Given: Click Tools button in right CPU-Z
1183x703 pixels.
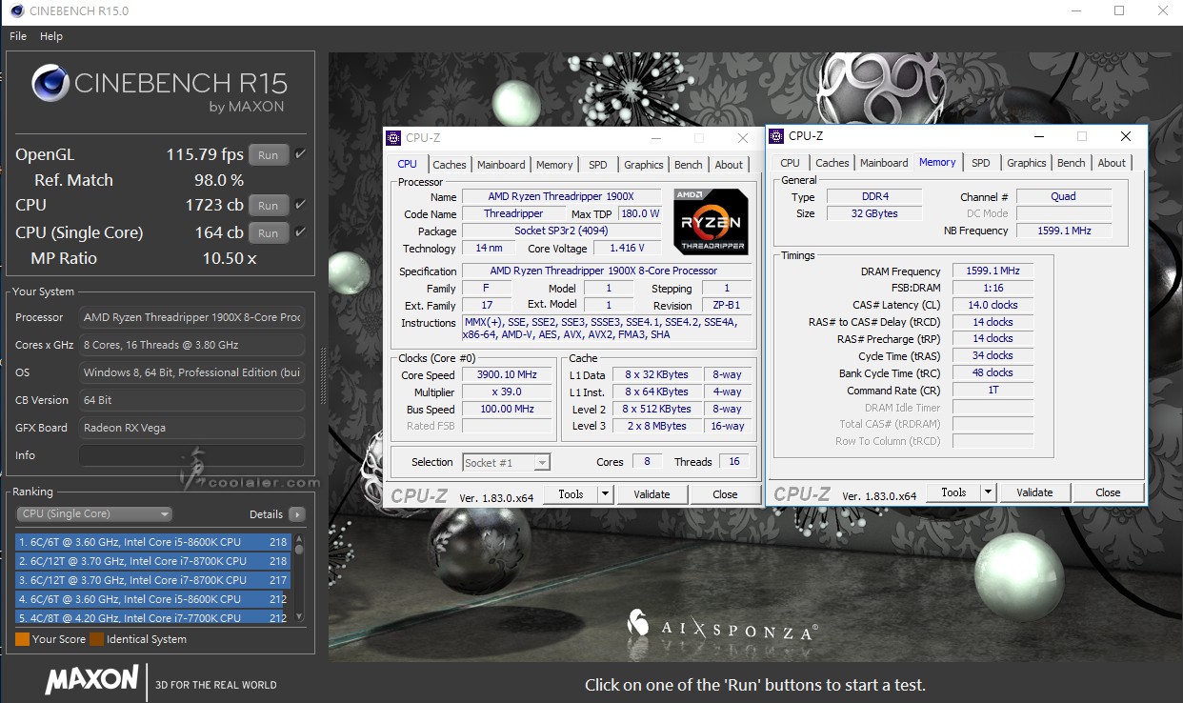Looking at the screenshot, I should [x=953, y=492].
